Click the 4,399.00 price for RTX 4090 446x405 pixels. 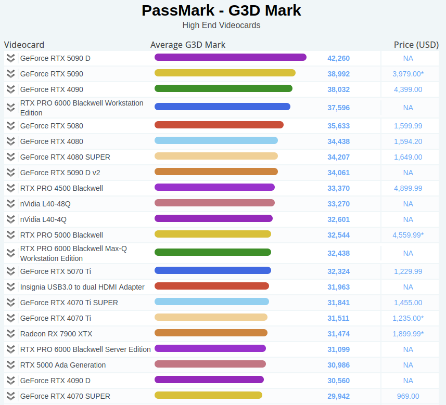[408, 89]
